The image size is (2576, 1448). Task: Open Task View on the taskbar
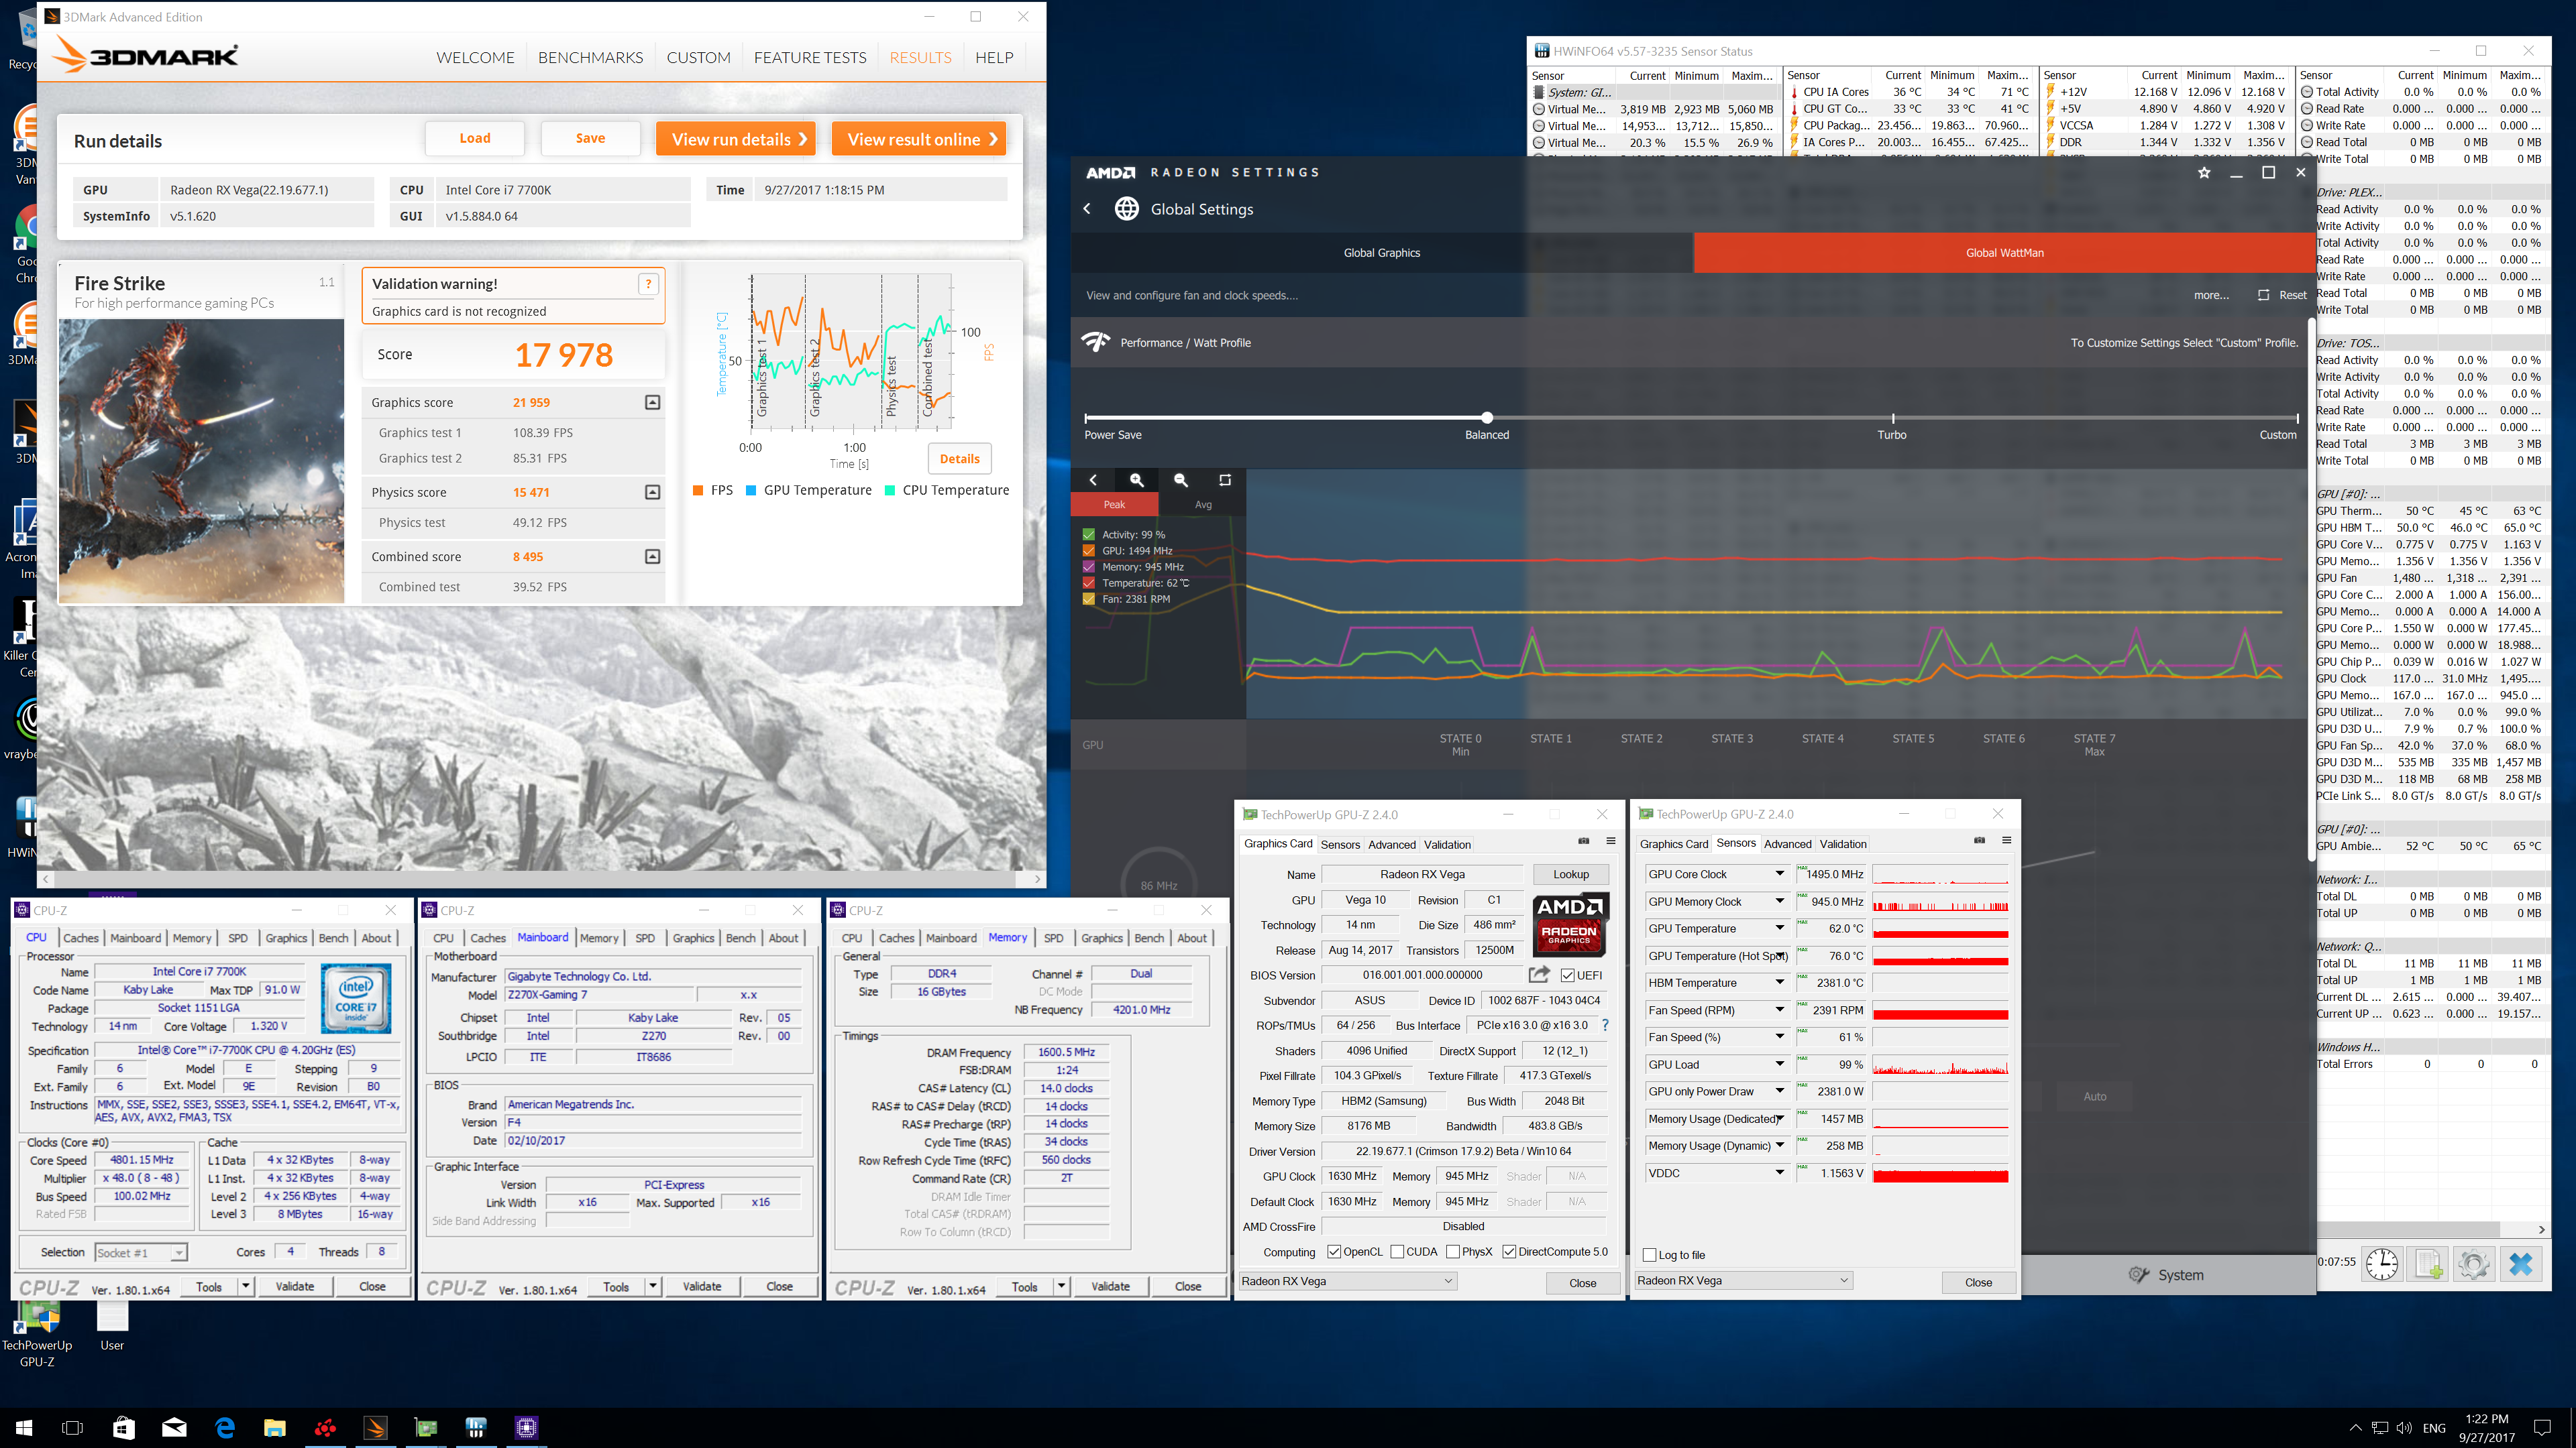pyautogui.click(x=73, y=1428)
